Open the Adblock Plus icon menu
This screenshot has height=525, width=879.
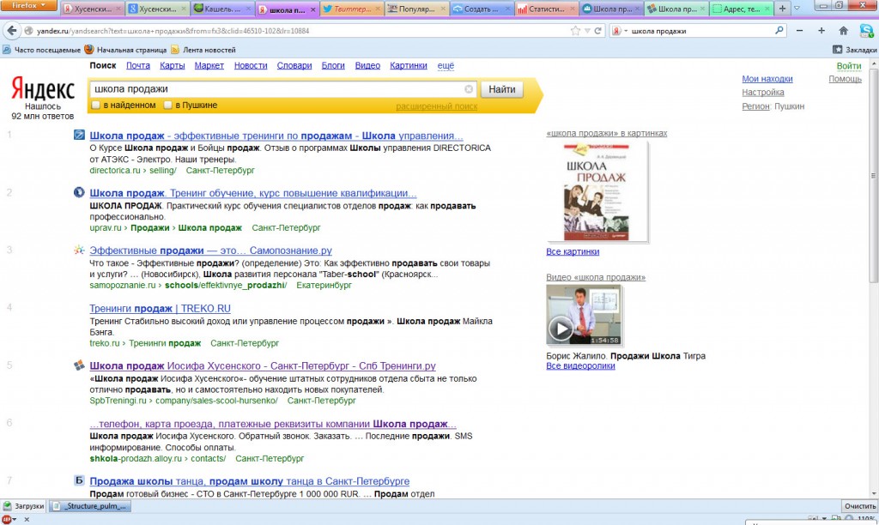tap(9, 519)
